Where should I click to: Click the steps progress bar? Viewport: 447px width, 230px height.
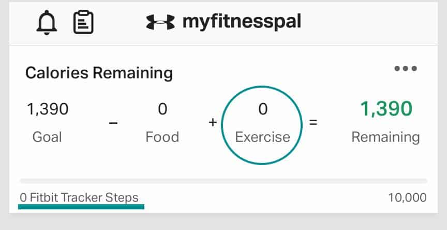click(224, 181)
